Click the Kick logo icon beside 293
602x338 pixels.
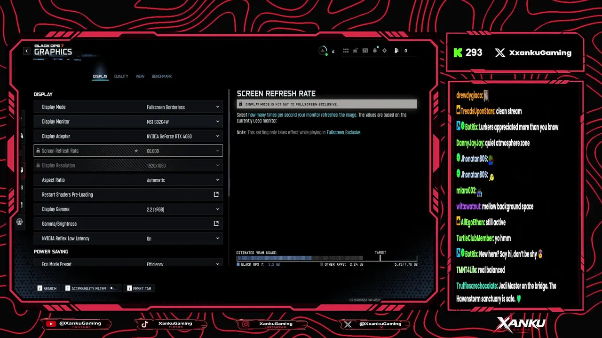tap(458, 53)
